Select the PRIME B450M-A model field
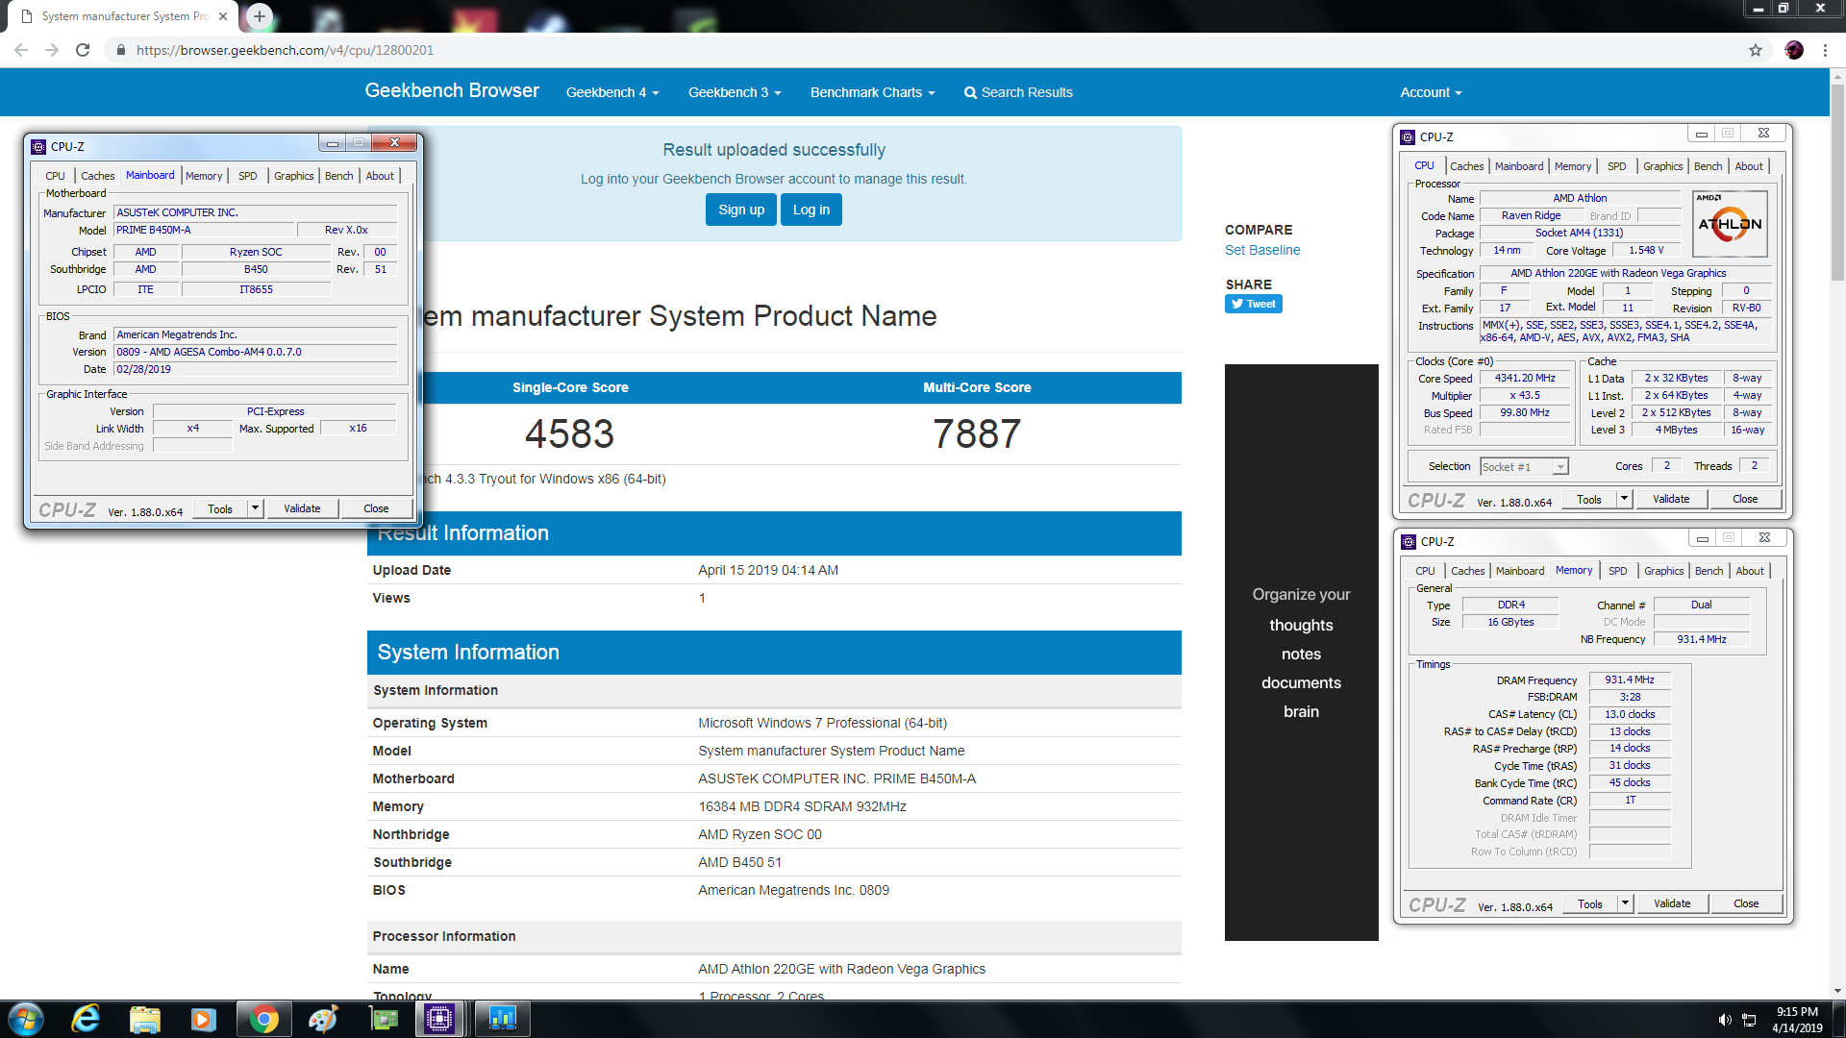 point(204,230)
